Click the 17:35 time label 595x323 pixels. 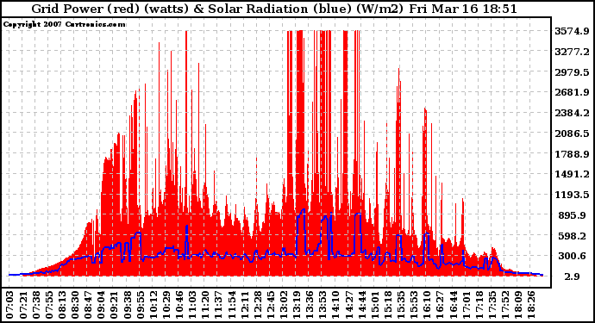click(492, 305)
